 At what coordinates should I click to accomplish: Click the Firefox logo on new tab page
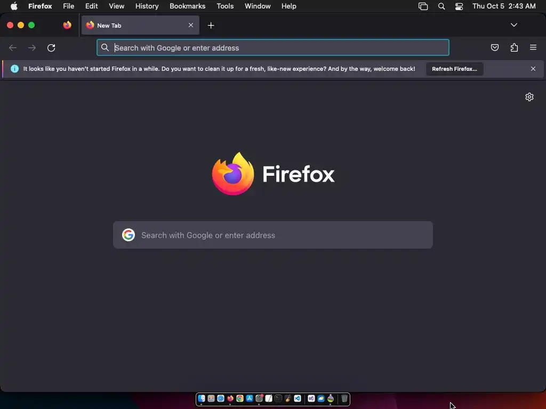click(233, 174)
